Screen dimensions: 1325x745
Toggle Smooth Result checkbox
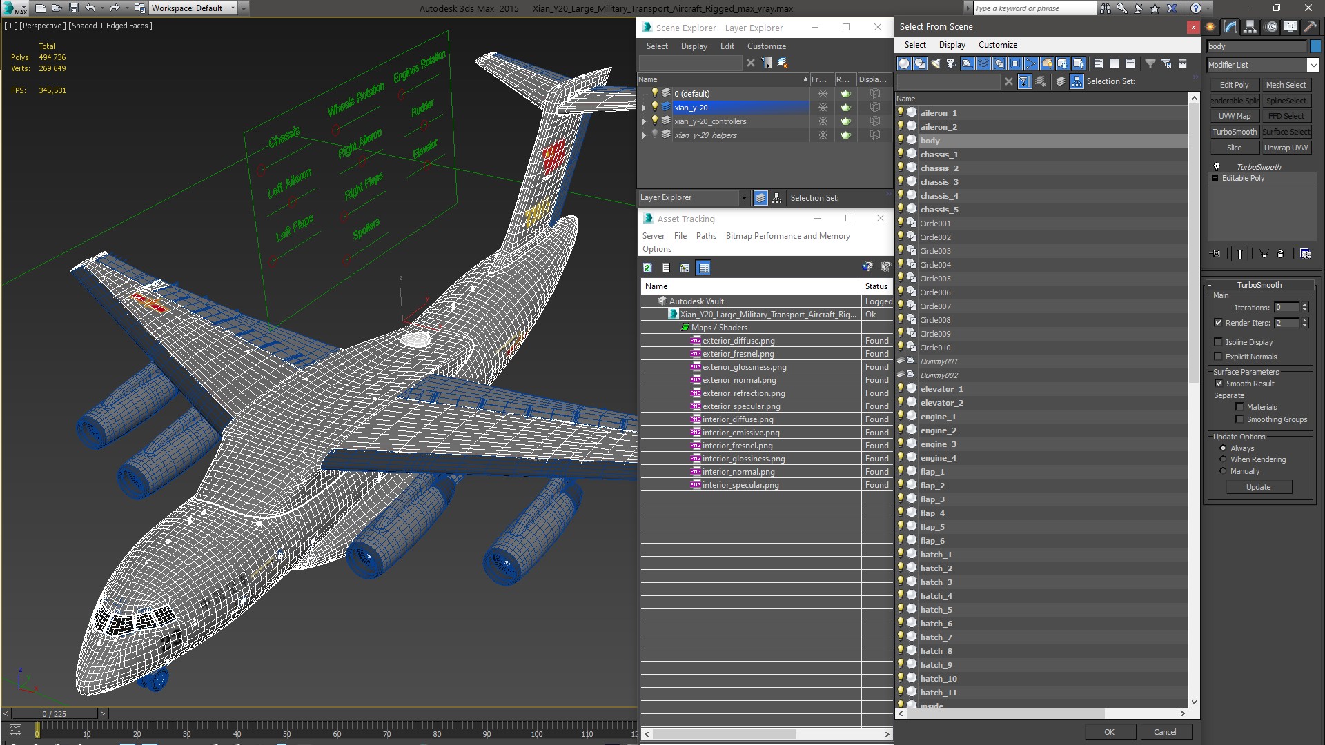tap(1219, 384)
